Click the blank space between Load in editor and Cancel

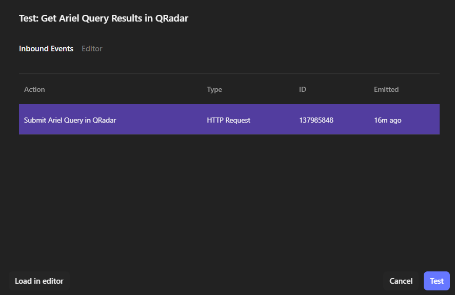[x=226, y=281]
